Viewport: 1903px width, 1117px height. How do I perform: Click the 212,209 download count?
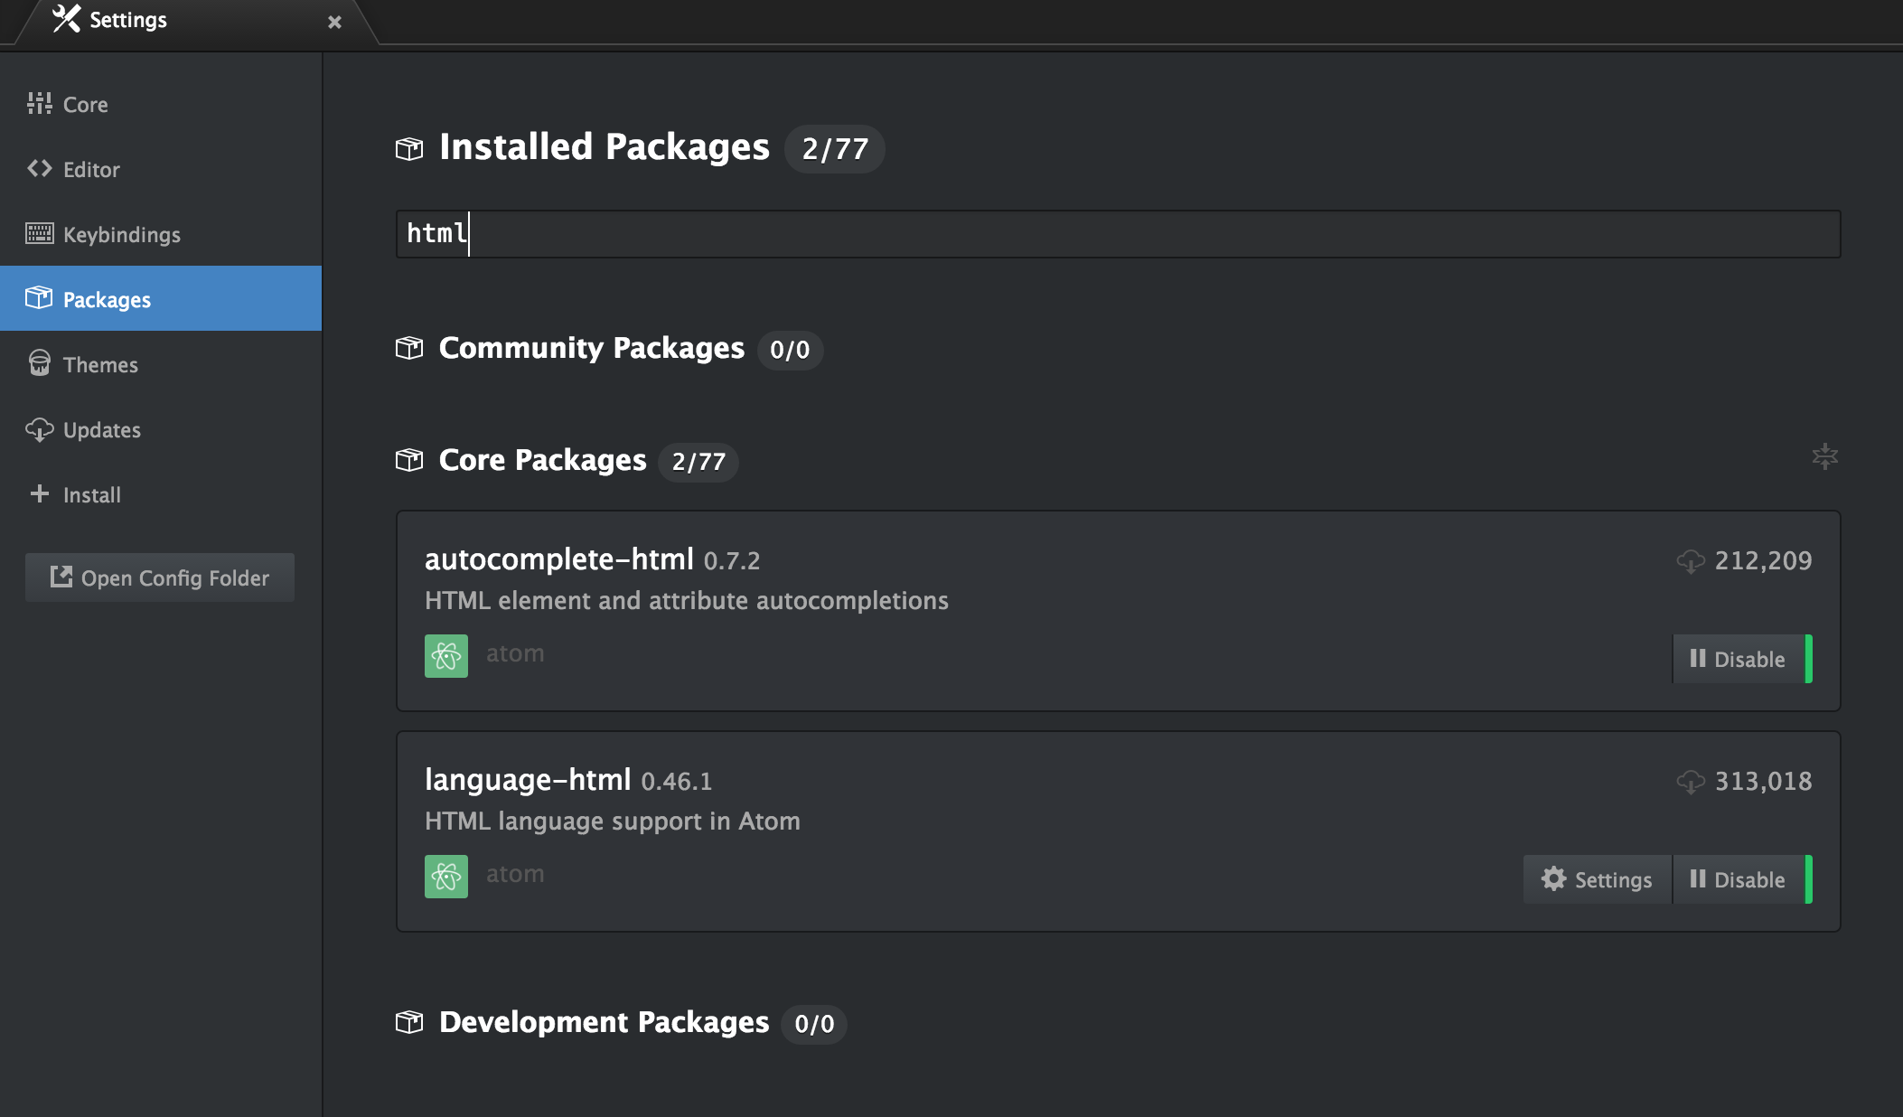coord(1763,561)
